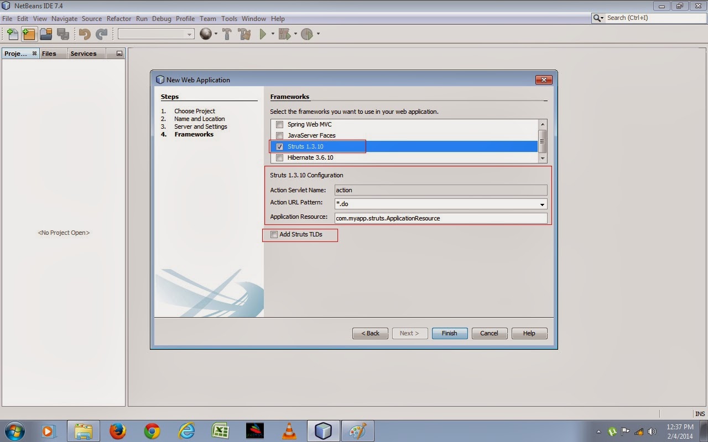
Task: Open the Refactor menu
Action: click(119, 18)
